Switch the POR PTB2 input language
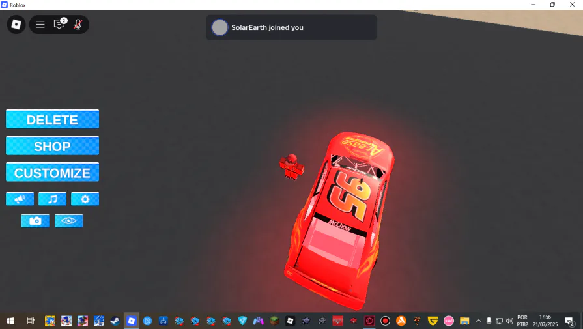 [522, 321]
